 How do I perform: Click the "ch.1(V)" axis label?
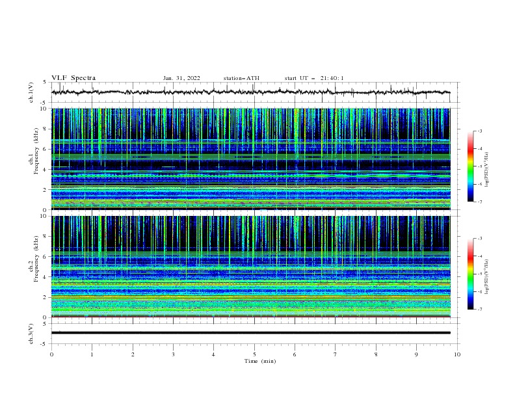(x=31, y=92)
